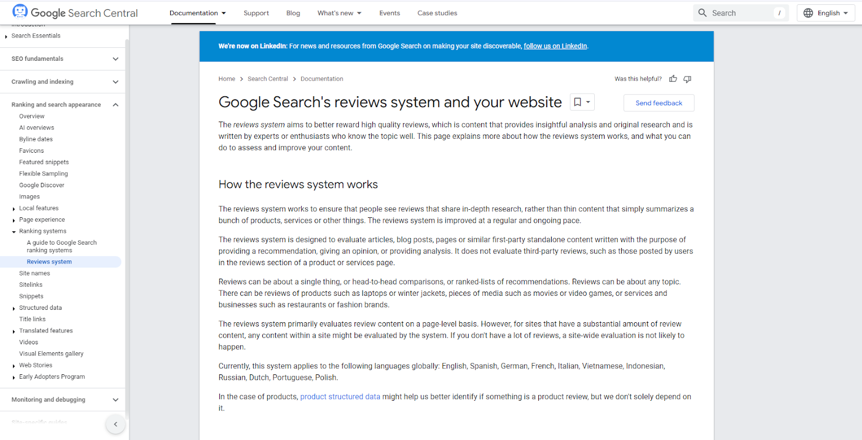Open Sitelinks sidebar page
862x440 pixels.
[x=31, y=285]
